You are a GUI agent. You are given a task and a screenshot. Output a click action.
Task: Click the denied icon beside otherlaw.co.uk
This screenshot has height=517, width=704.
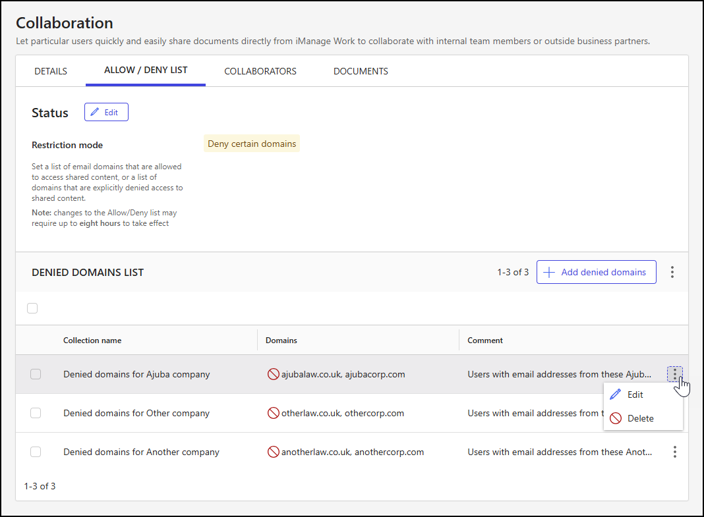coord(272,413)
